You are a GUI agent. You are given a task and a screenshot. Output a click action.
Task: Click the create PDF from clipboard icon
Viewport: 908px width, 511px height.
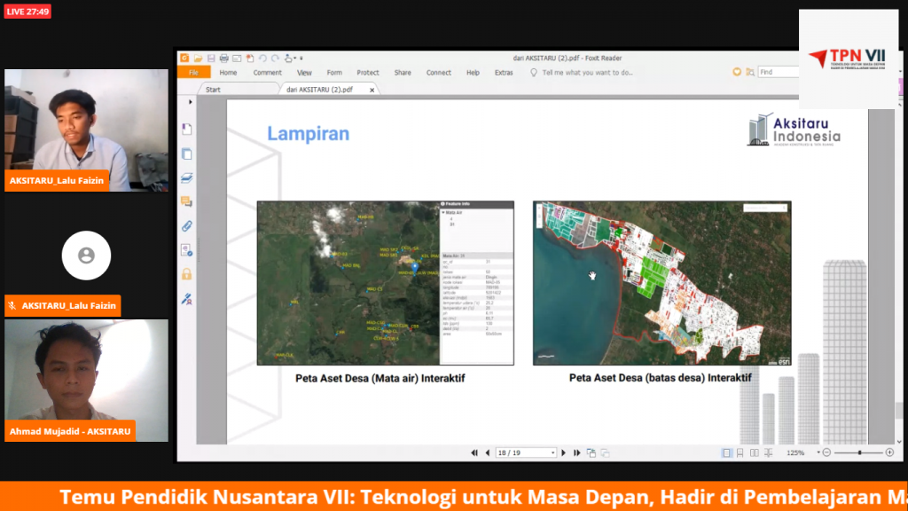[x=250, y=59]
